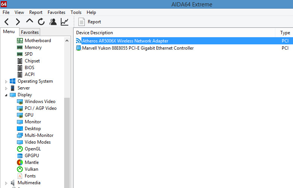The height and width of the screenshot is (188, 293).
Task: Select the Video Modes tree item
Action: pyautogui.click(x=38, y=142)
